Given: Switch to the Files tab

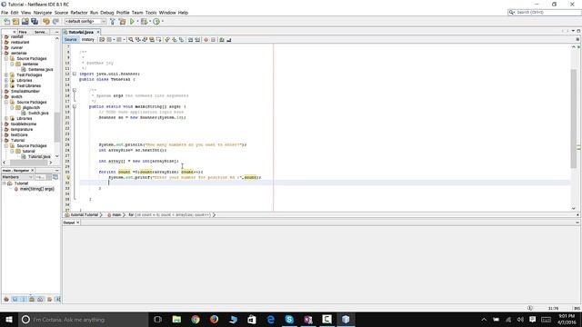Looking at the screenshot, I should click(x=23, y=33).
